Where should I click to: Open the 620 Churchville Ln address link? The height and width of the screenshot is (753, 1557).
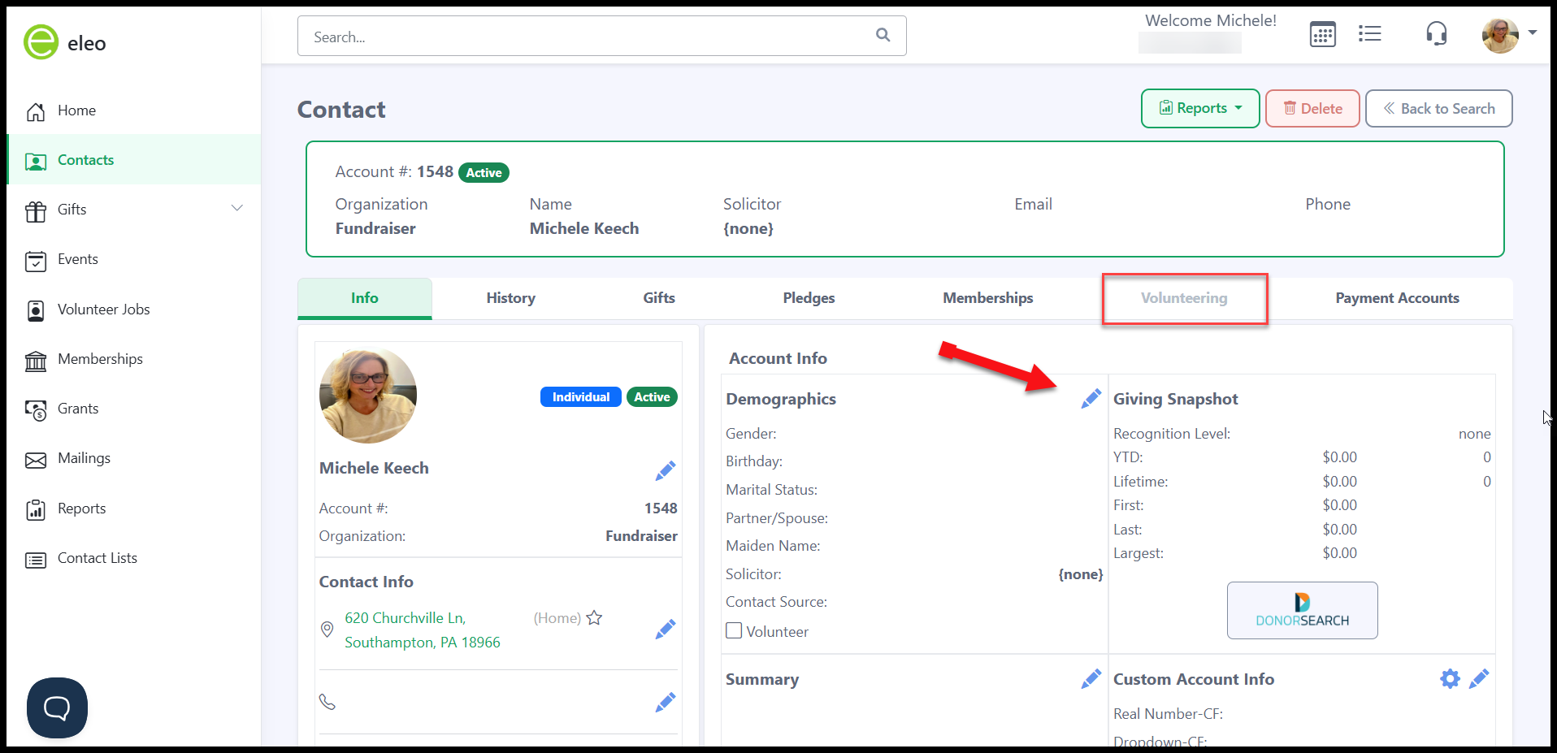(423, 630)
